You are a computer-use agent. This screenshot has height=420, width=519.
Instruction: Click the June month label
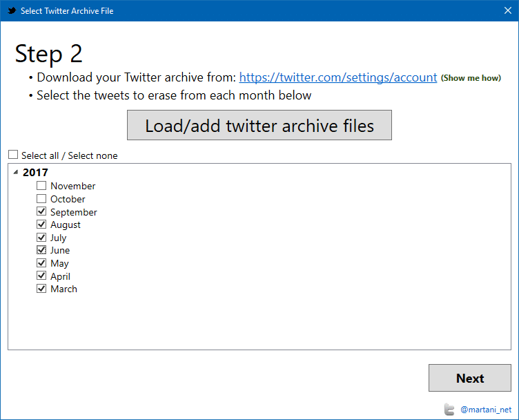coord(60,250)
